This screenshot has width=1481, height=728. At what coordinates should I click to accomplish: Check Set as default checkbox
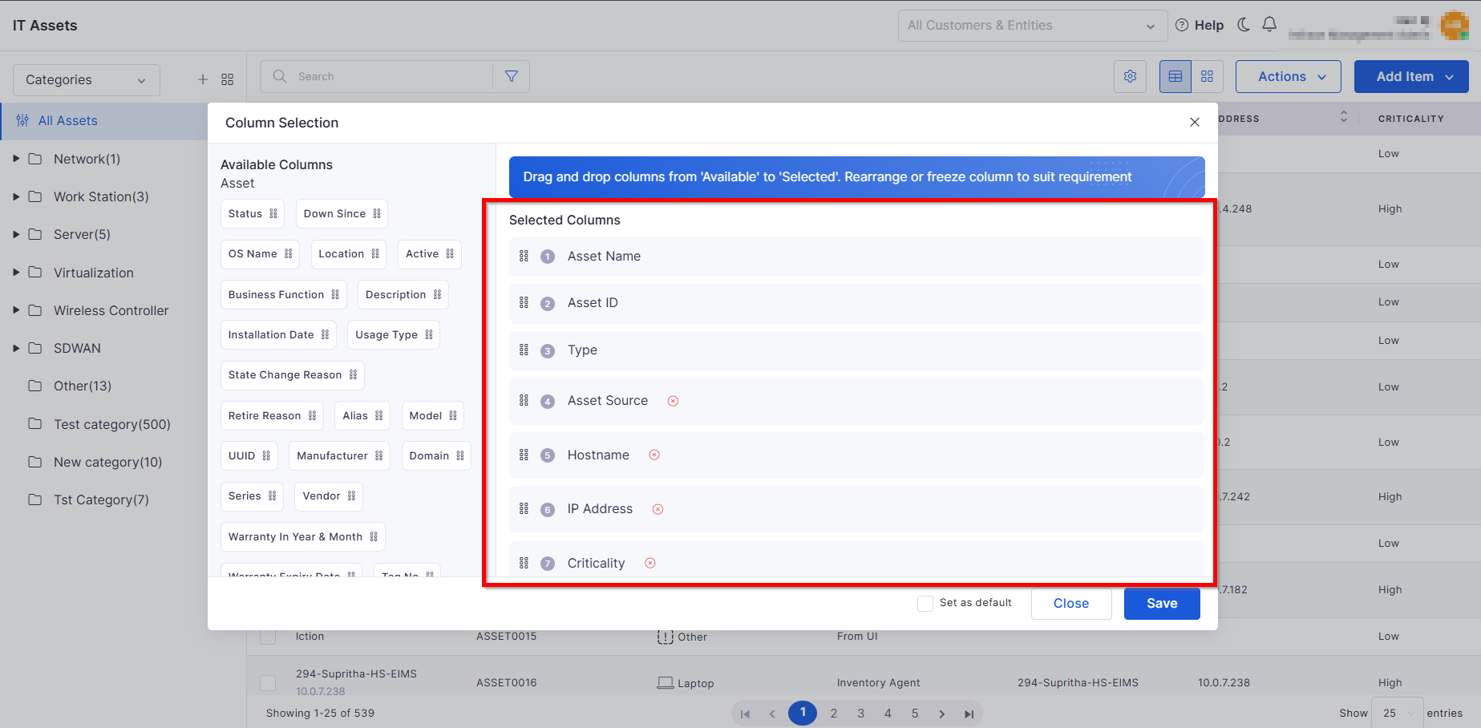(925, 603)
